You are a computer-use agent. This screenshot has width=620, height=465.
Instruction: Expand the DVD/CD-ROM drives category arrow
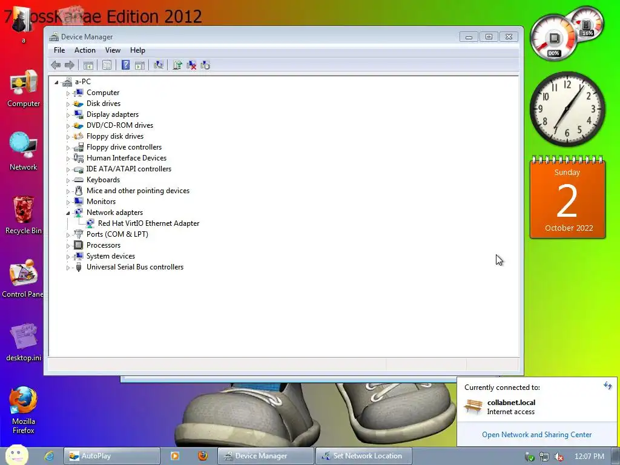click(68, 126)
